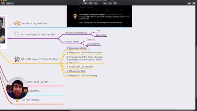This screenshot has height=111, width=197.
Task: Select '4. Clarity over QA Strategy' topic
Action: pos(80,67)
